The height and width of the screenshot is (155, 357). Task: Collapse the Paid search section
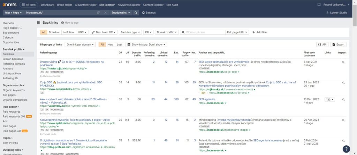click(x=11, y=107)
